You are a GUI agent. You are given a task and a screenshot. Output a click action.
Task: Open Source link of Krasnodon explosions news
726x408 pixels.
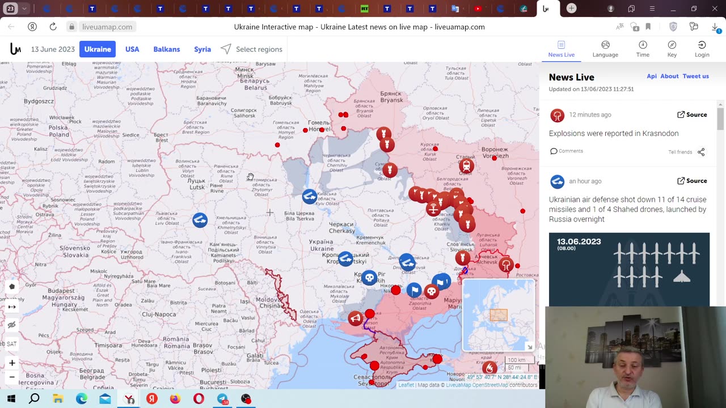(692, 114)
